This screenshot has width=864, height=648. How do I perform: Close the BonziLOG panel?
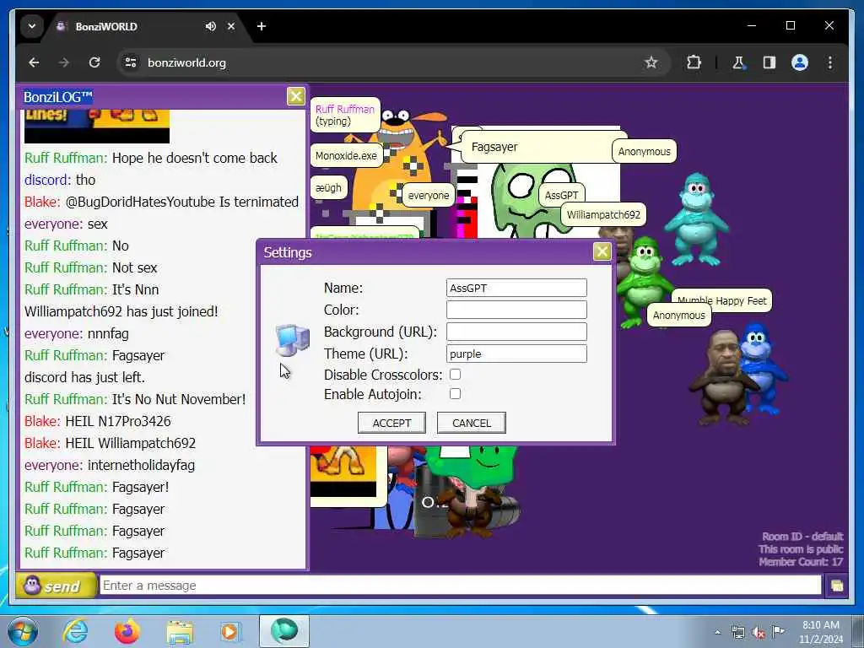tap(296, 96)
